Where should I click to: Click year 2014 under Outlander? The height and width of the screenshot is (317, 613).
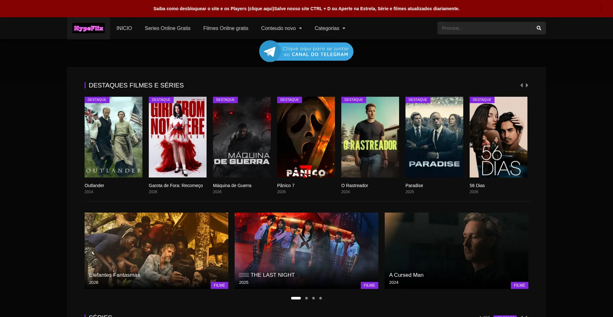coord(89,192)
